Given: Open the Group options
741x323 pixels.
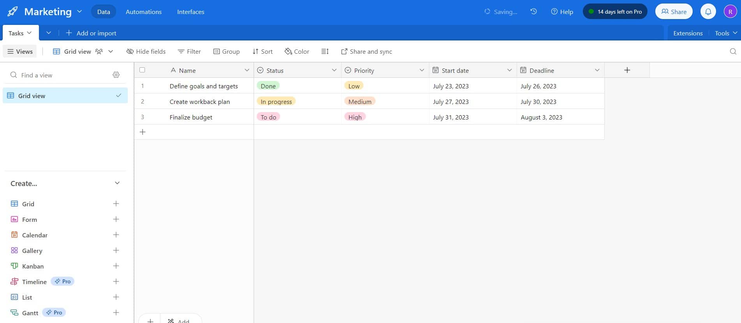Looking at the screenshot, I should point(226,51).
